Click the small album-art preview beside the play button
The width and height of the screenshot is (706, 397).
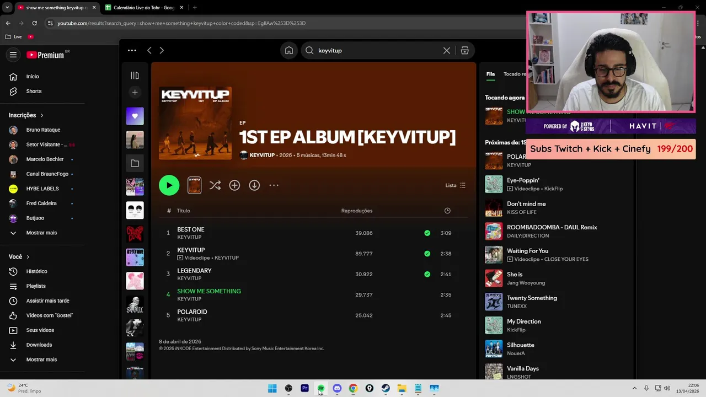194,185
